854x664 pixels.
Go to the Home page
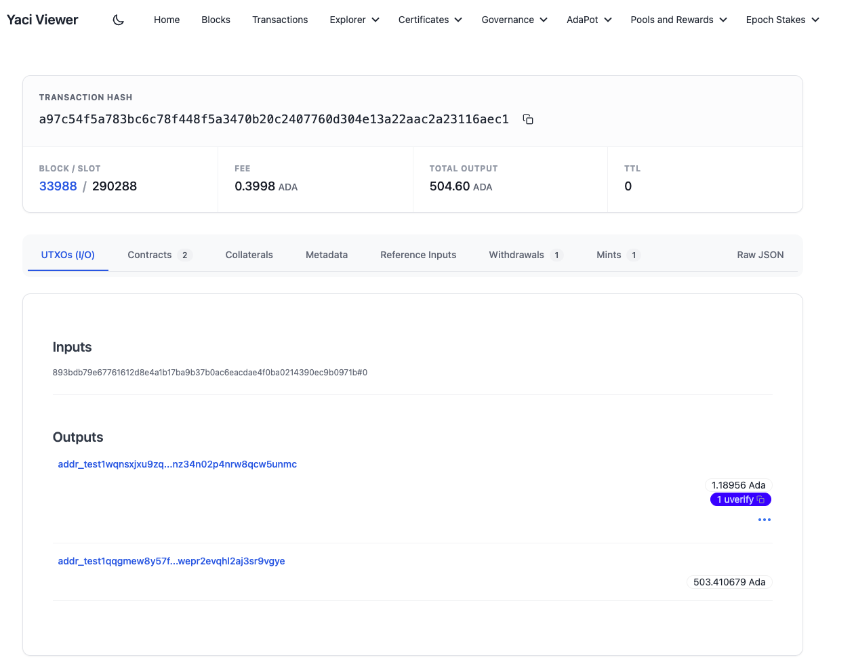point(167,20)
